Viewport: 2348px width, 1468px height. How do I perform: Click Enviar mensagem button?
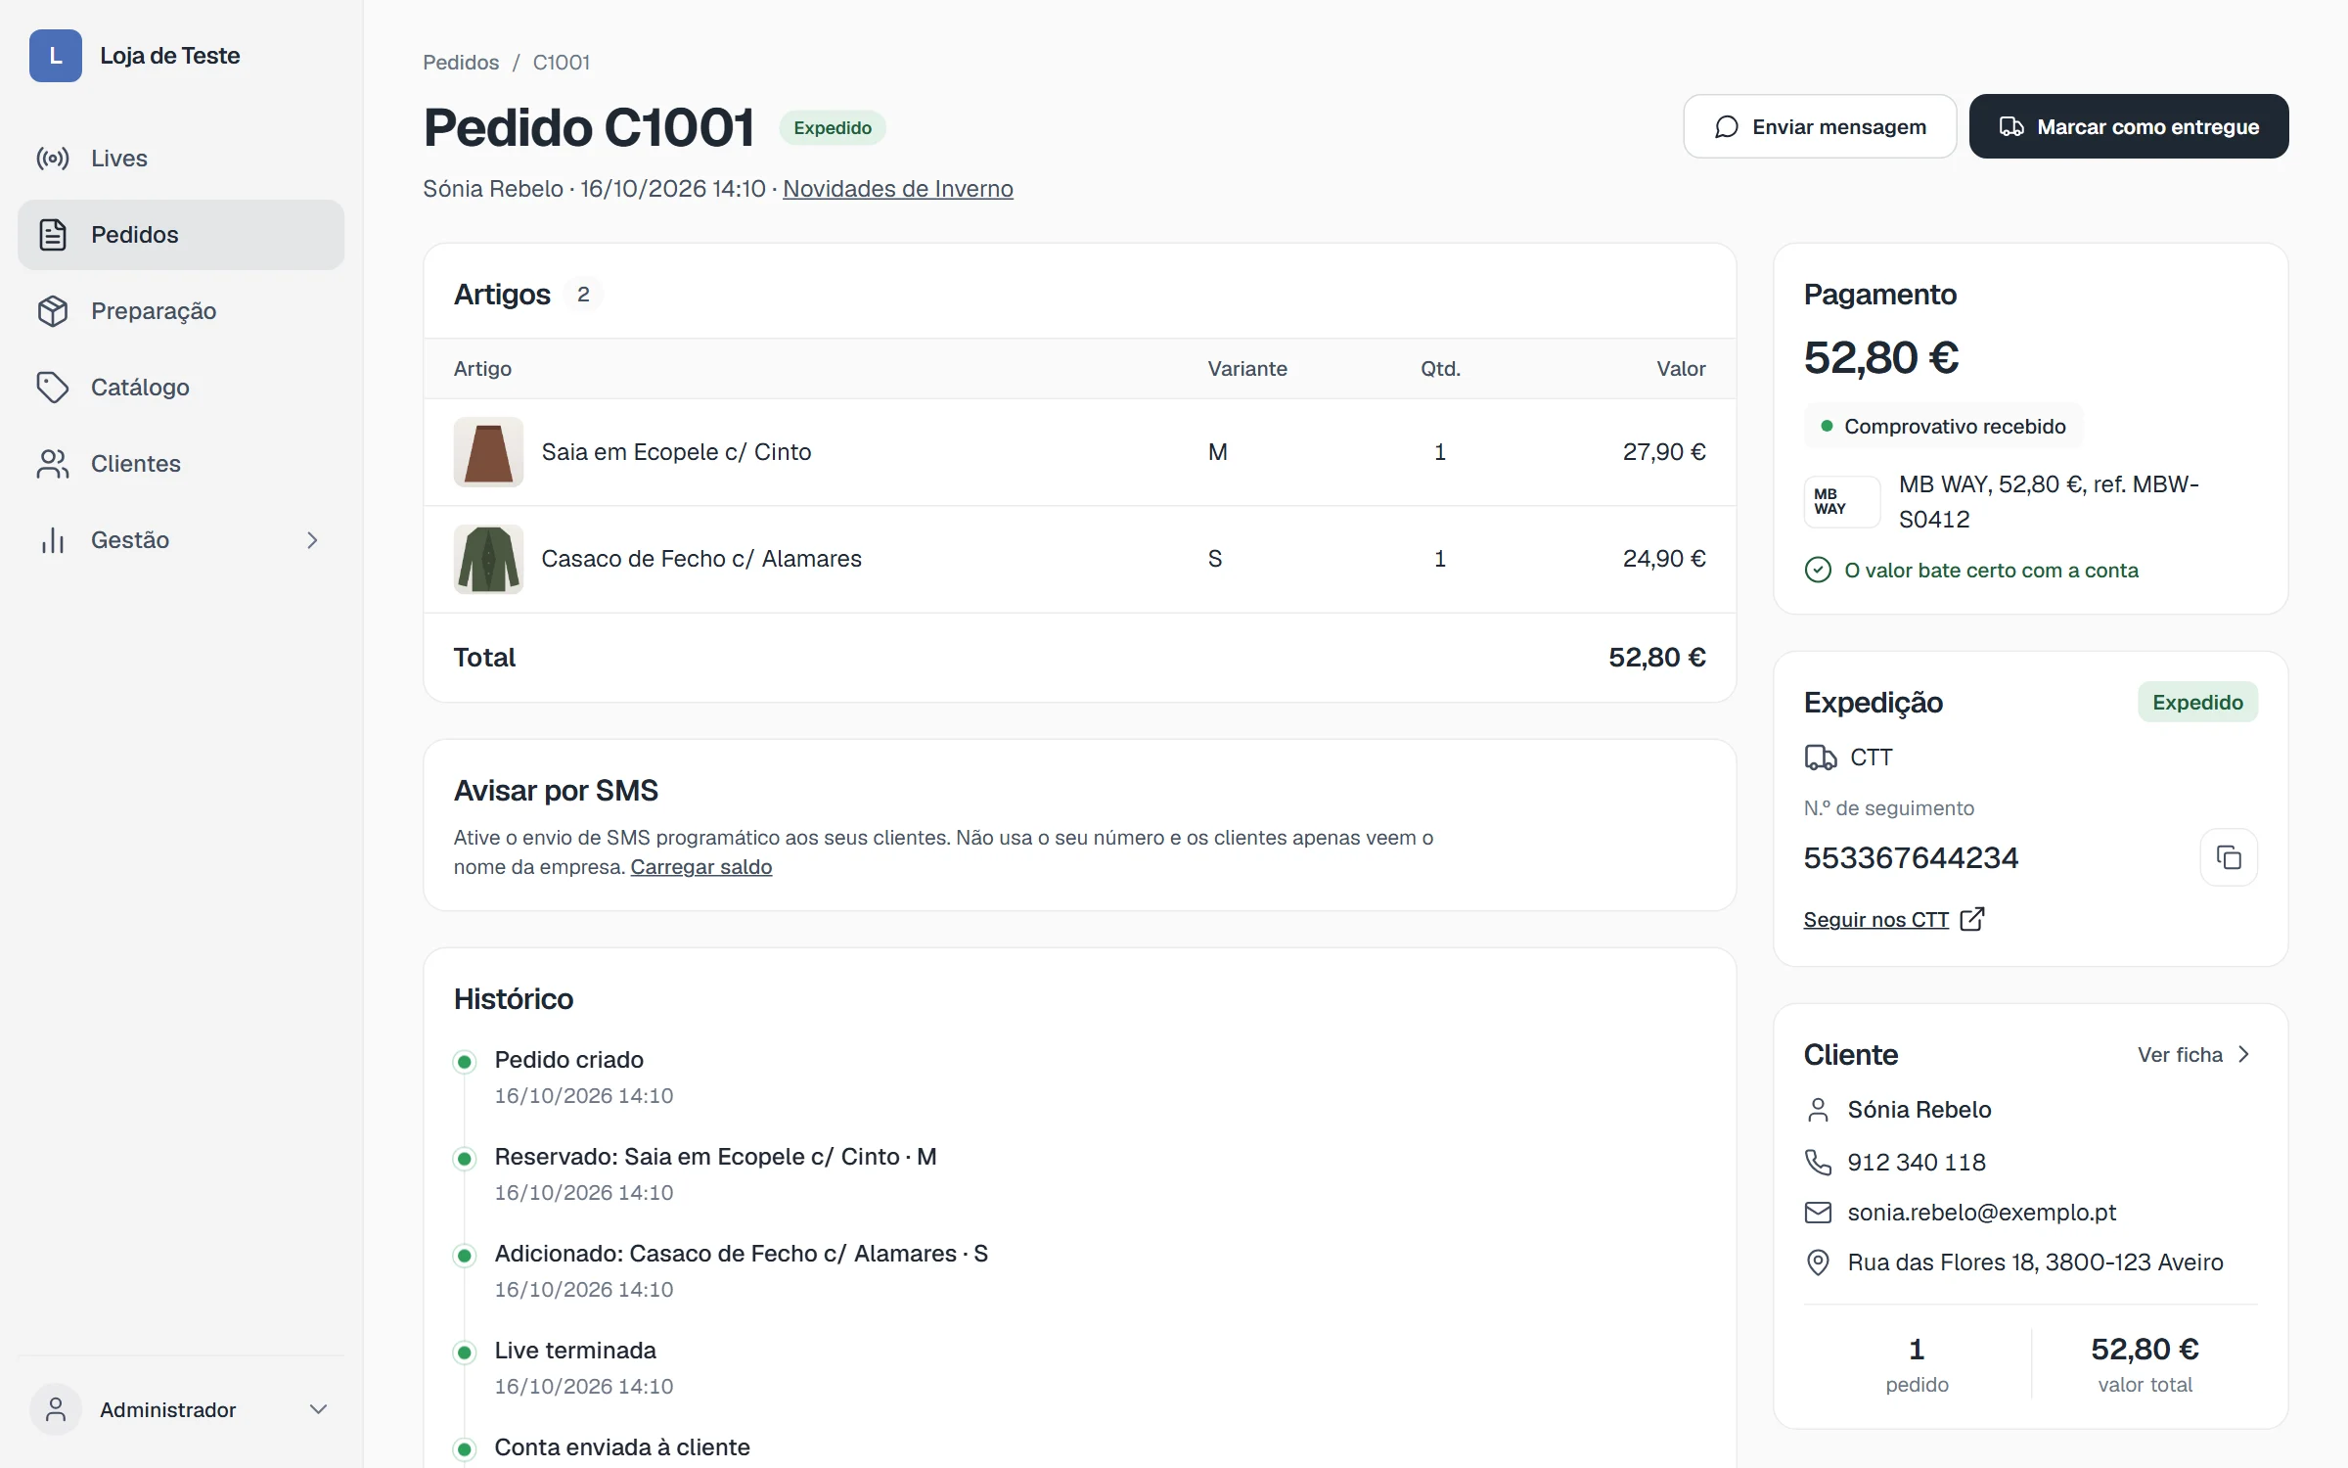1820,126
